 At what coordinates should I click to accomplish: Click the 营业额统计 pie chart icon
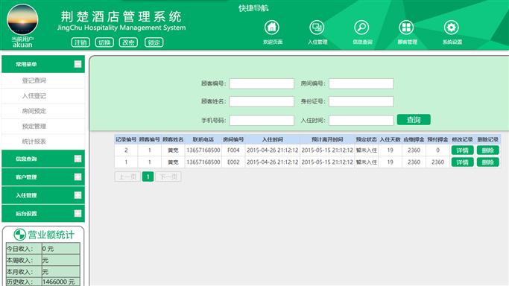coord(19,234)
